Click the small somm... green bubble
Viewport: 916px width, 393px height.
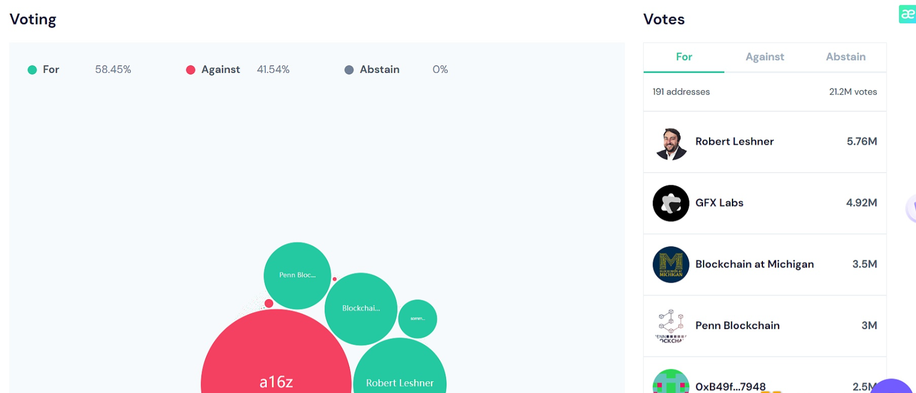pos(418,319)
